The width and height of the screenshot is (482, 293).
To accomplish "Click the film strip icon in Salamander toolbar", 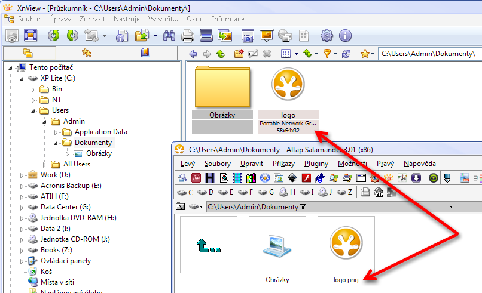I will [x=237, y=178].
